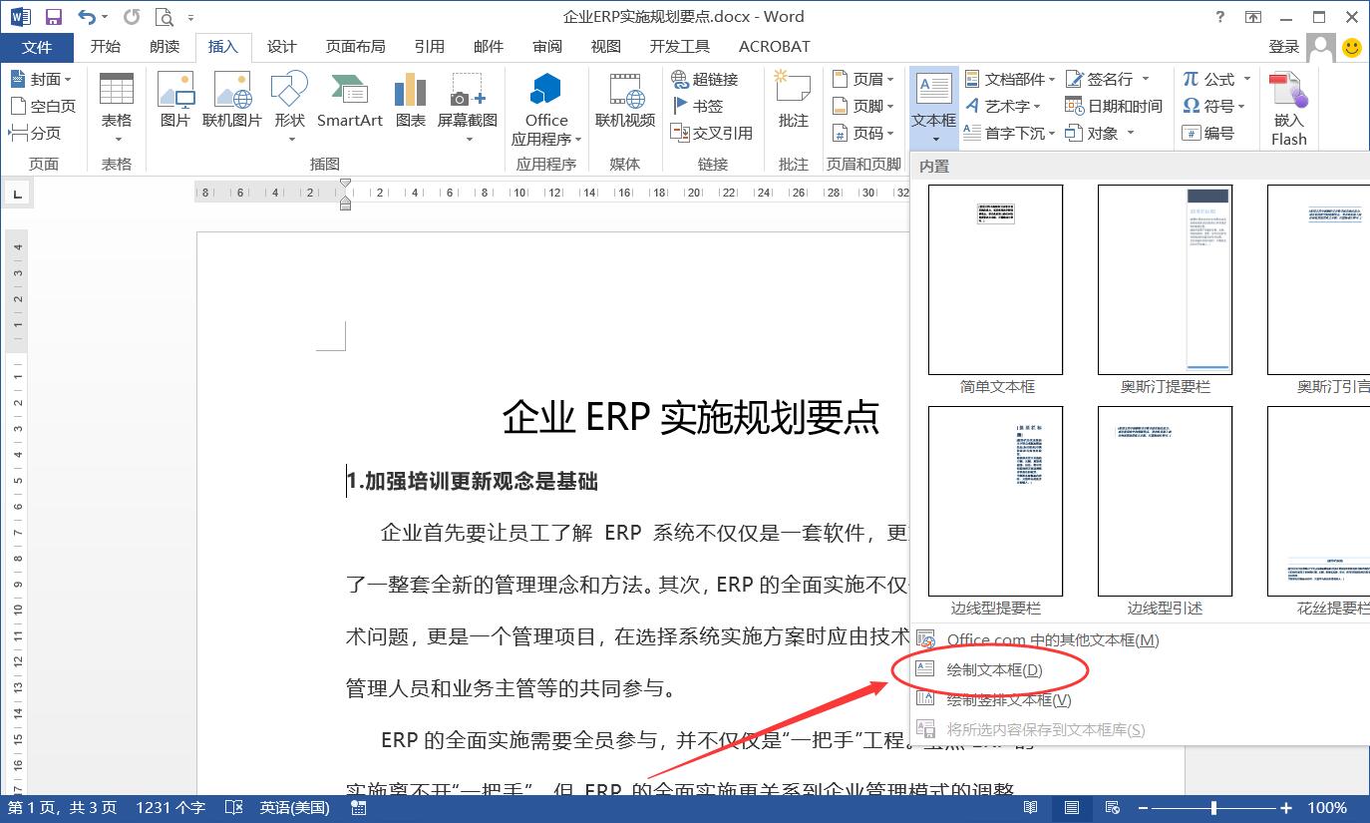
Task: Open Page Number (页码) dropdown
Action: pyautogui.click(x=863, y=133)
